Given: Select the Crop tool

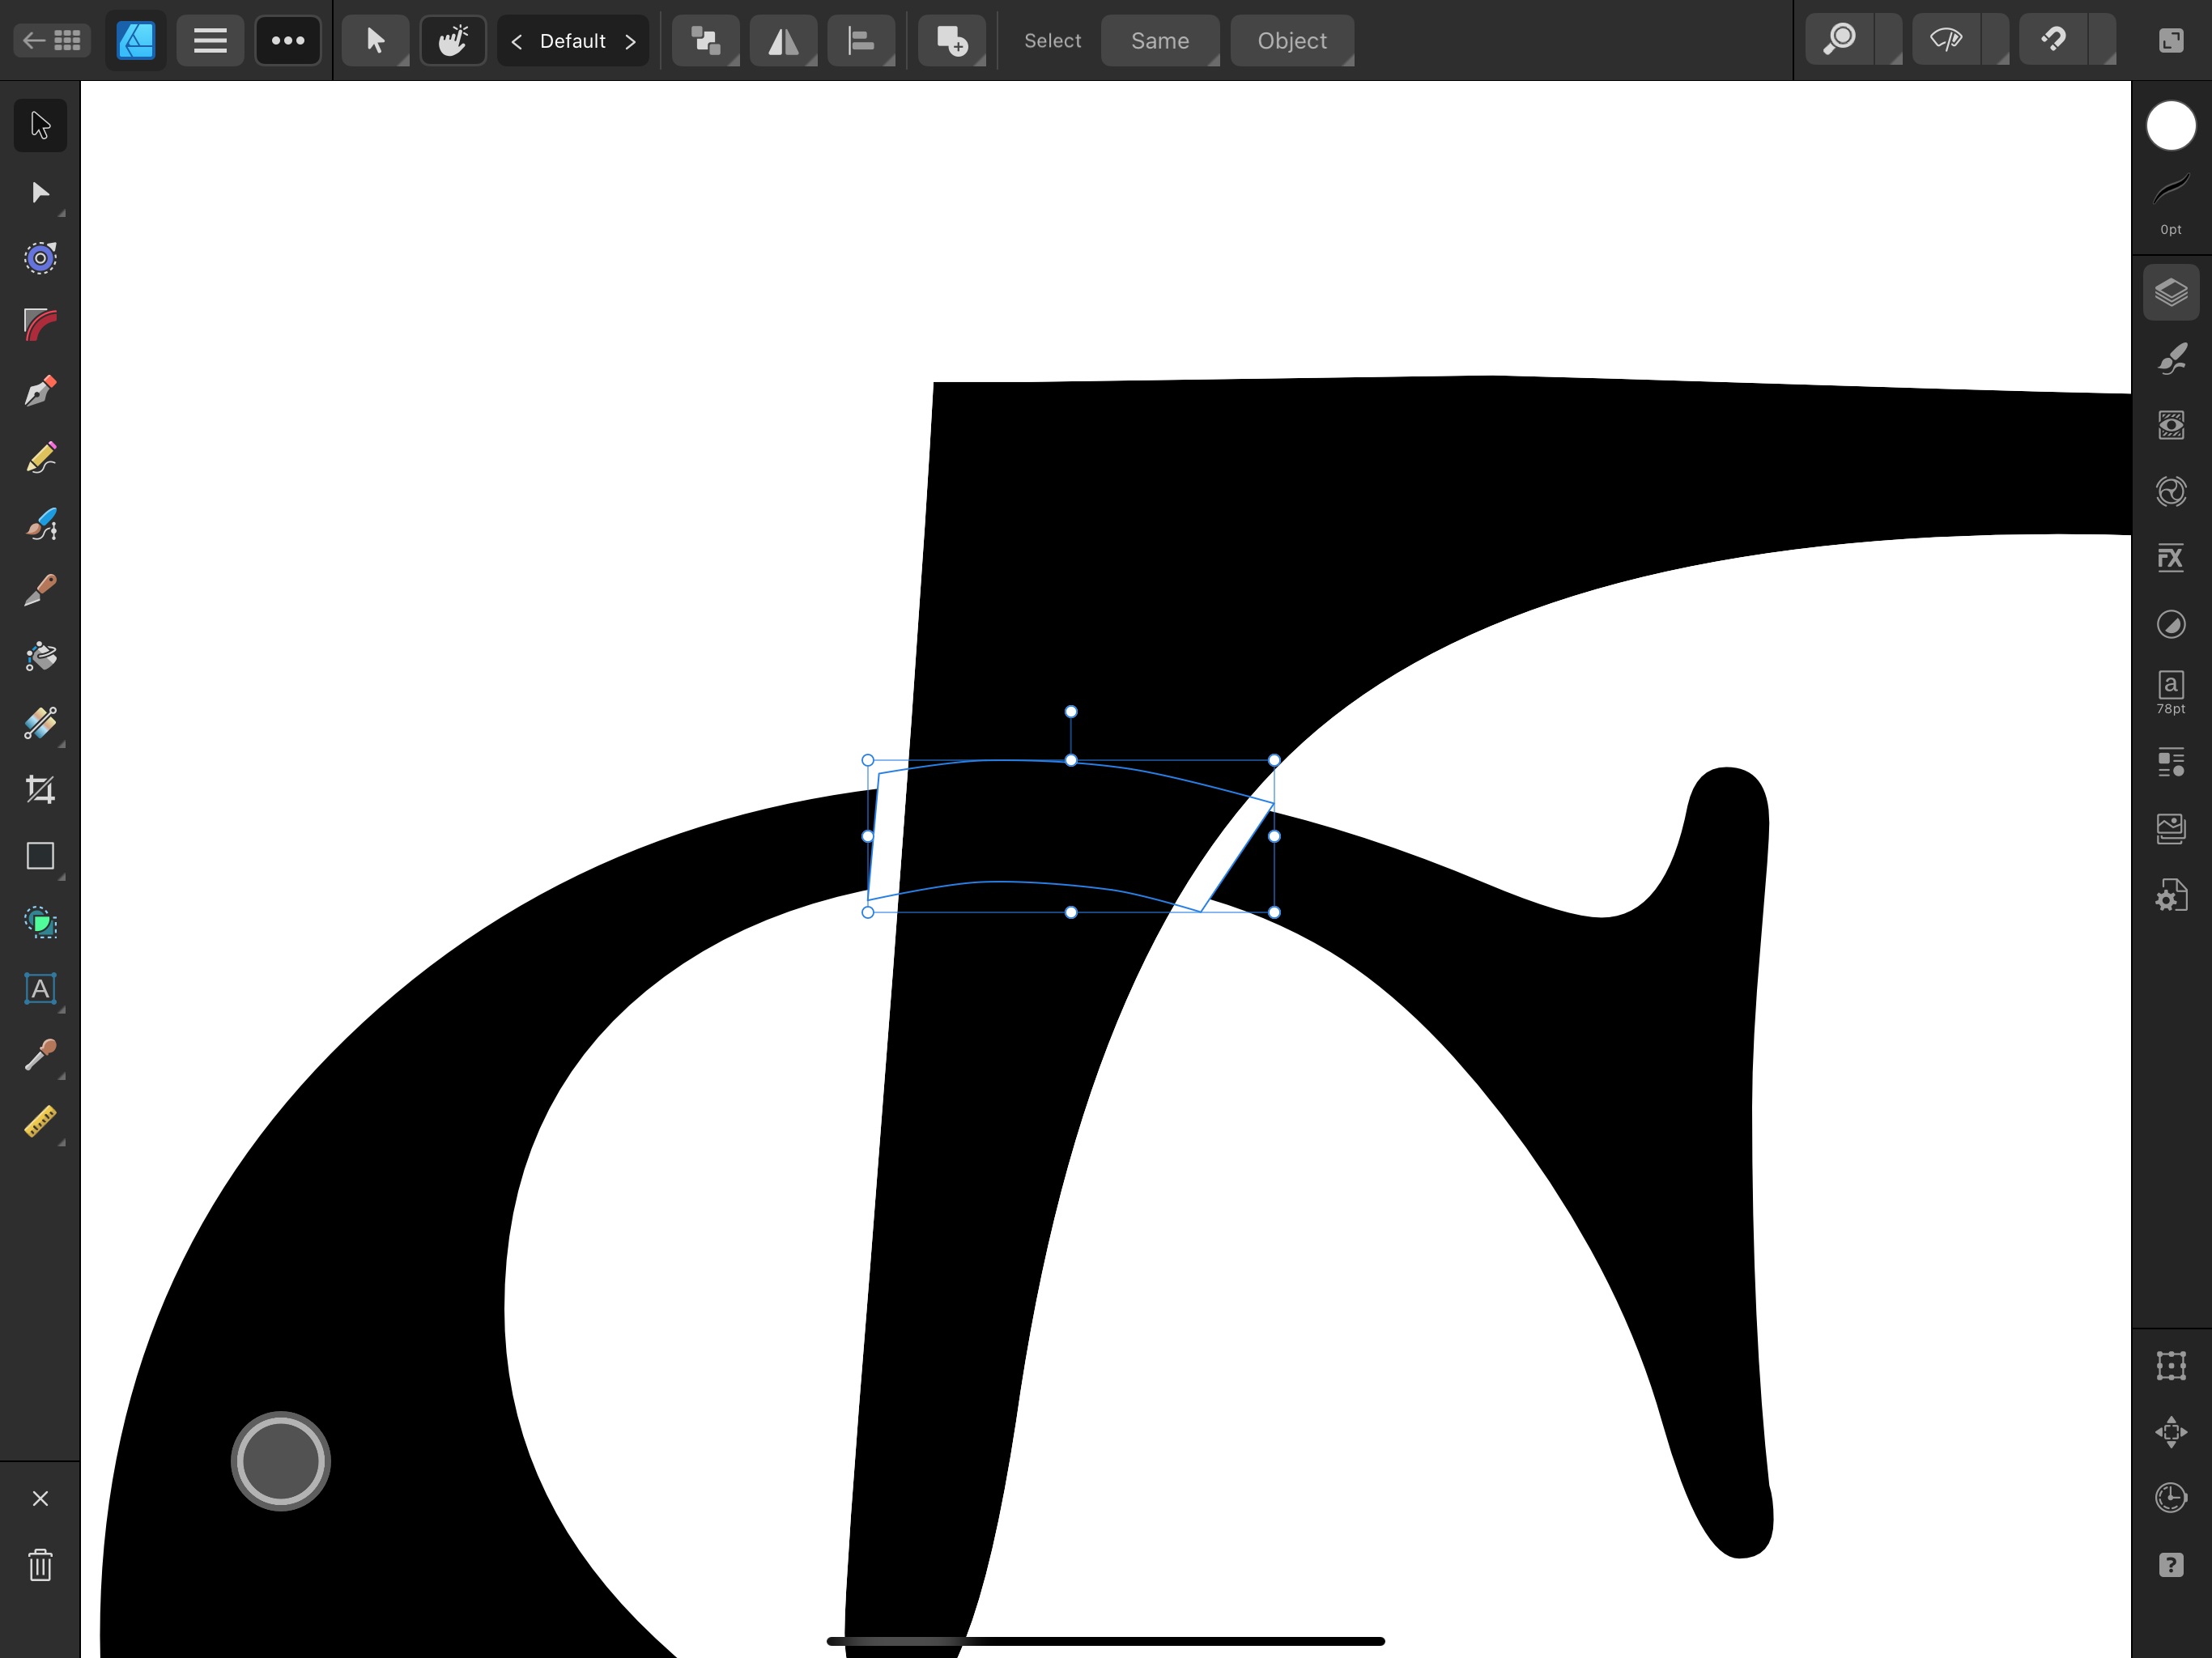Looking at the screenshot, I should [x=40, y=790].
